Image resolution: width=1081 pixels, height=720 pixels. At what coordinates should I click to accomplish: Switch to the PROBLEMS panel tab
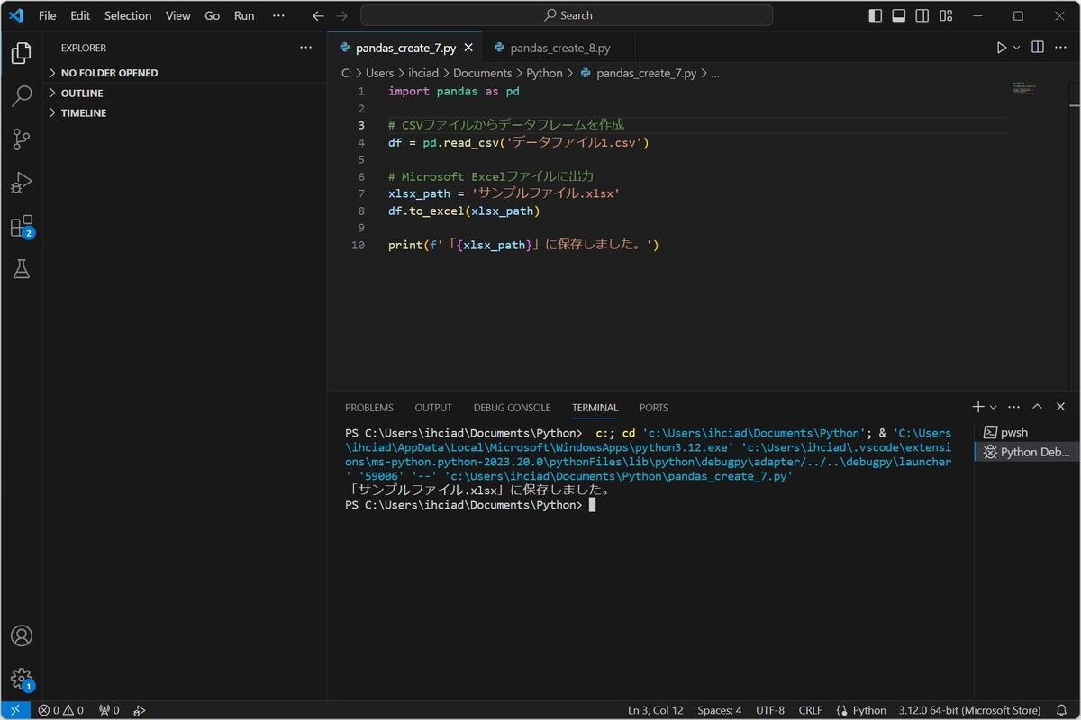[x=368, y=408]
